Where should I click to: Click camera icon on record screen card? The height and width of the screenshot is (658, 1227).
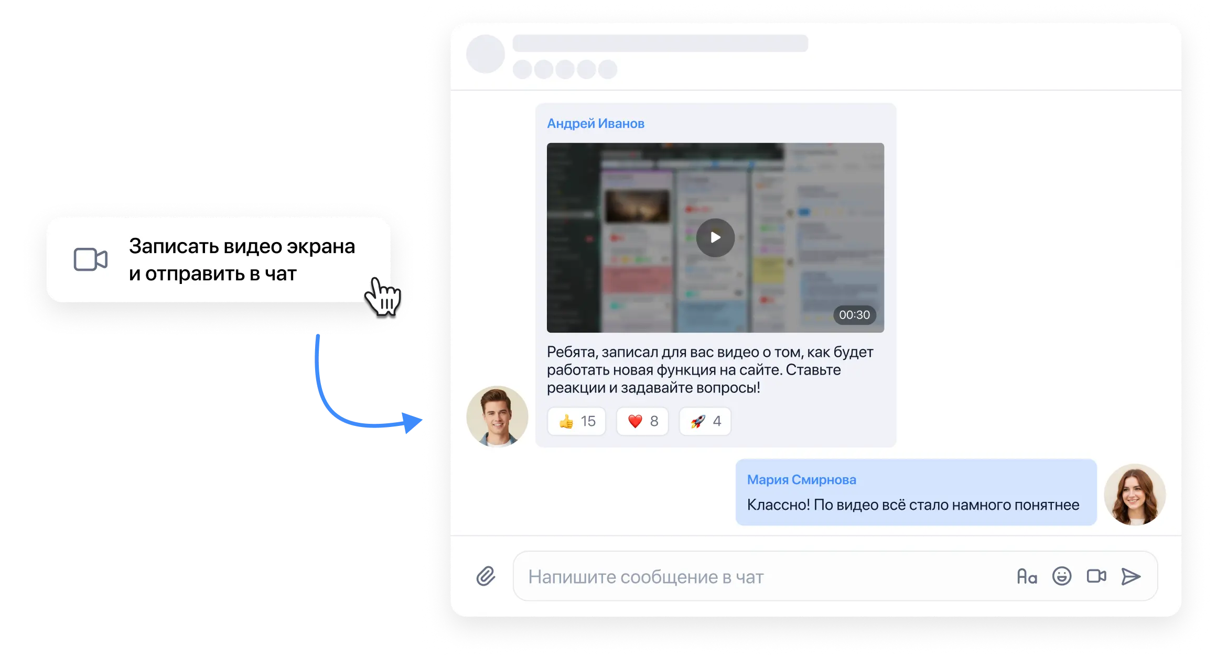tap(90, 259)
